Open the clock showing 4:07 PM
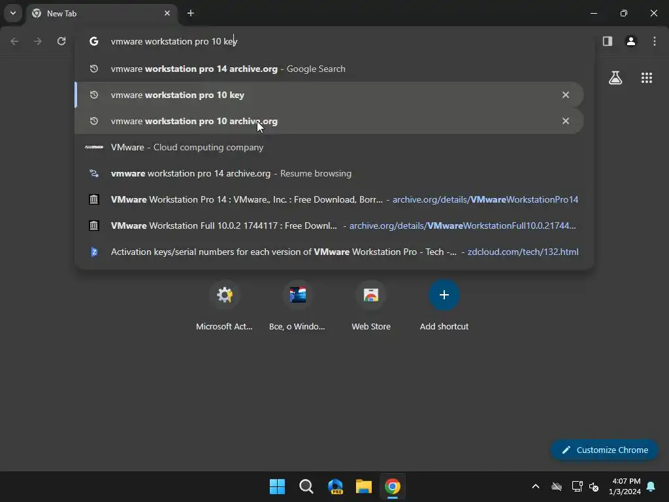This screenshot has width=669, height=502. pos(625,486)
